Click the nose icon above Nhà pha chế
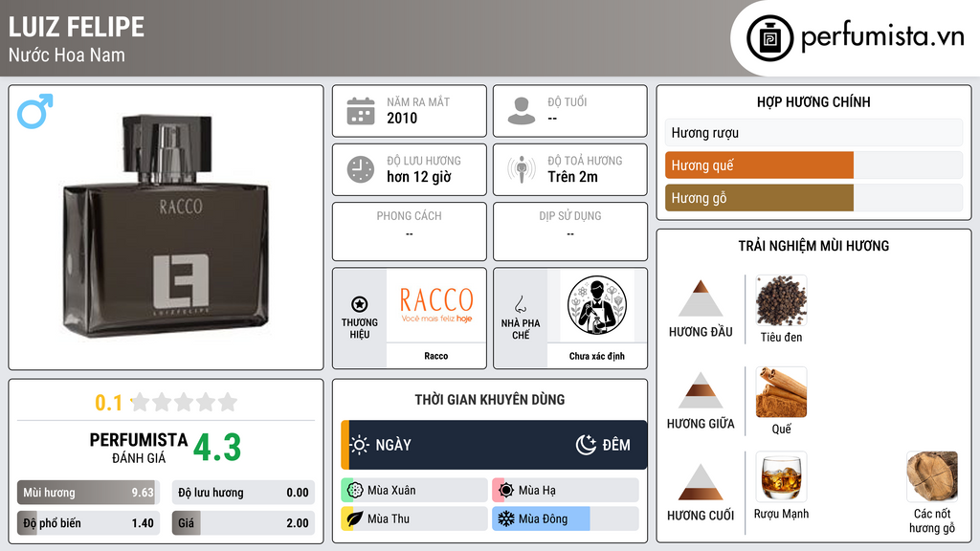Viewport: 980px width, 551px height. click(x=520, y=305)
